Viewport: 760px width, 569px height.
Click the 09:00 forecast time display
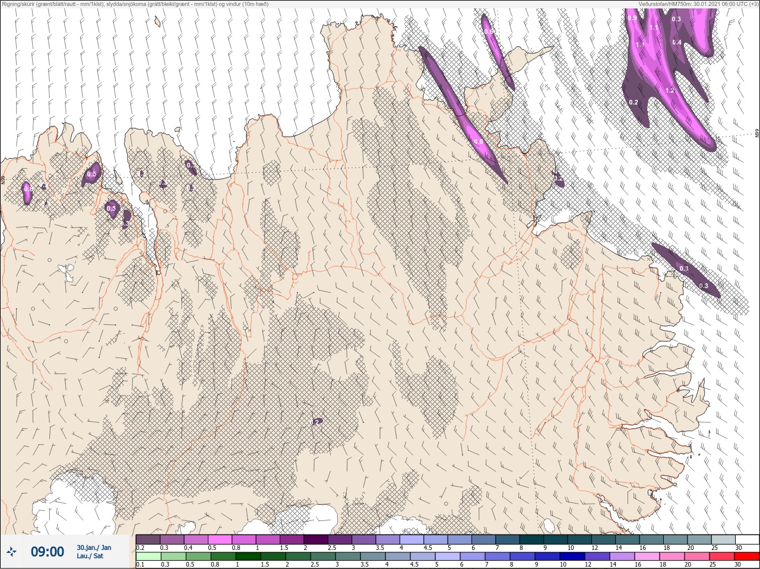47,552
